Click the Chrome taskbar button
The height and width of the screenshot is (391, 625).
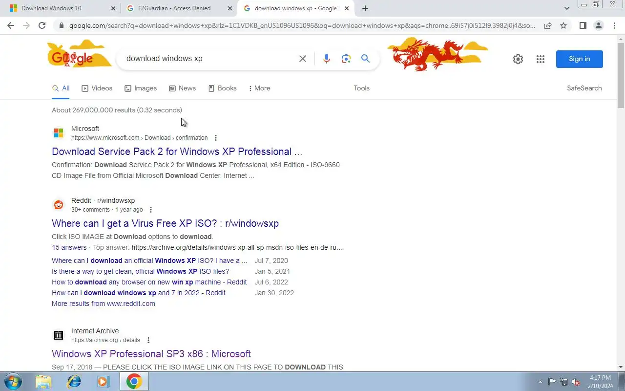click(x=134, y=382)
